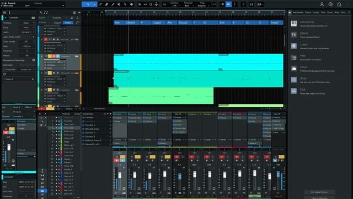Select Brass channel in channel list

point(67,142)
